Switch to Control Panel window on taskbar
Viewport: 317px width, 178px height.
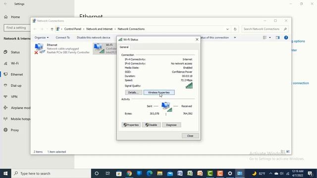coord(240,174)
